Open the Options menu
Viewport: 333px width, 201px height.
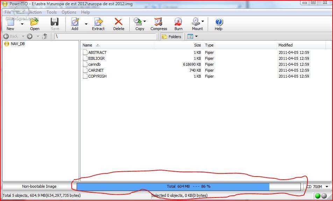click(69, 12)
